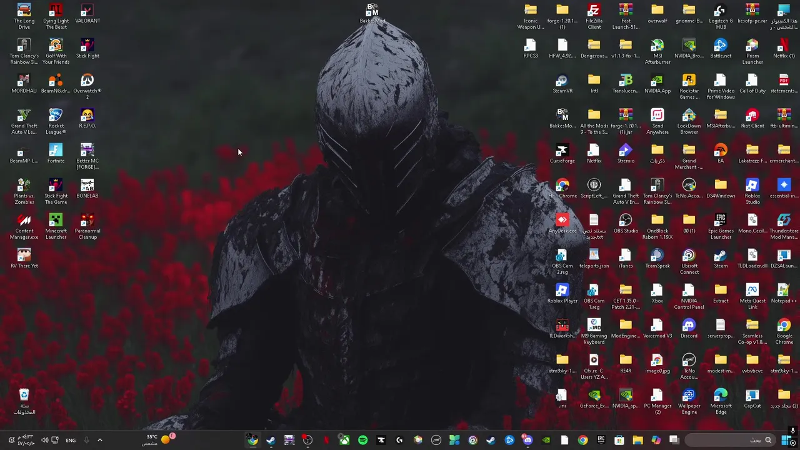The width and height of the screenshot is (800, 450).
Task: Open the EA app desktop icon
Action: [721, 154]
